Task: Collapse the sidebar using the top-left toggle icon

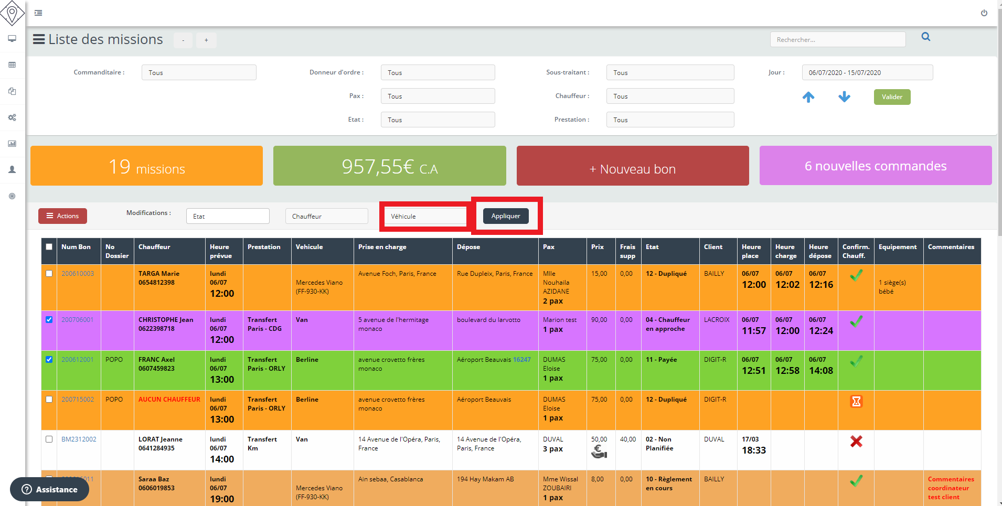Action: click(37, 13)
